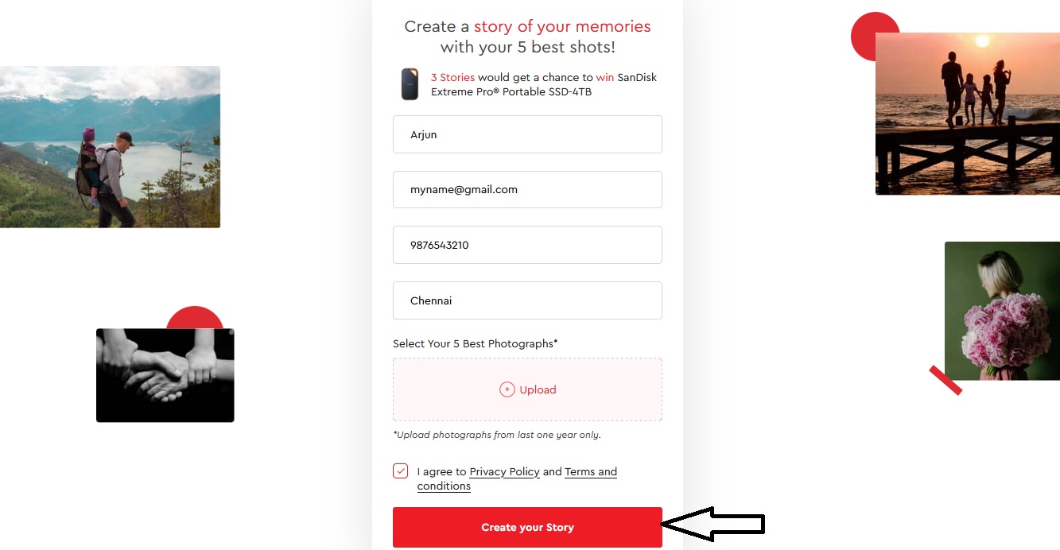Click the Create your Story button
Viewport: 1060px width, 550px height.
point(527,527)
